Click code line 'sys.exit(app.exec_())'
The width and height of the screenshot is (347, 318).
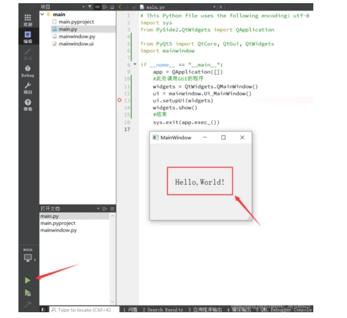[186, 122]
